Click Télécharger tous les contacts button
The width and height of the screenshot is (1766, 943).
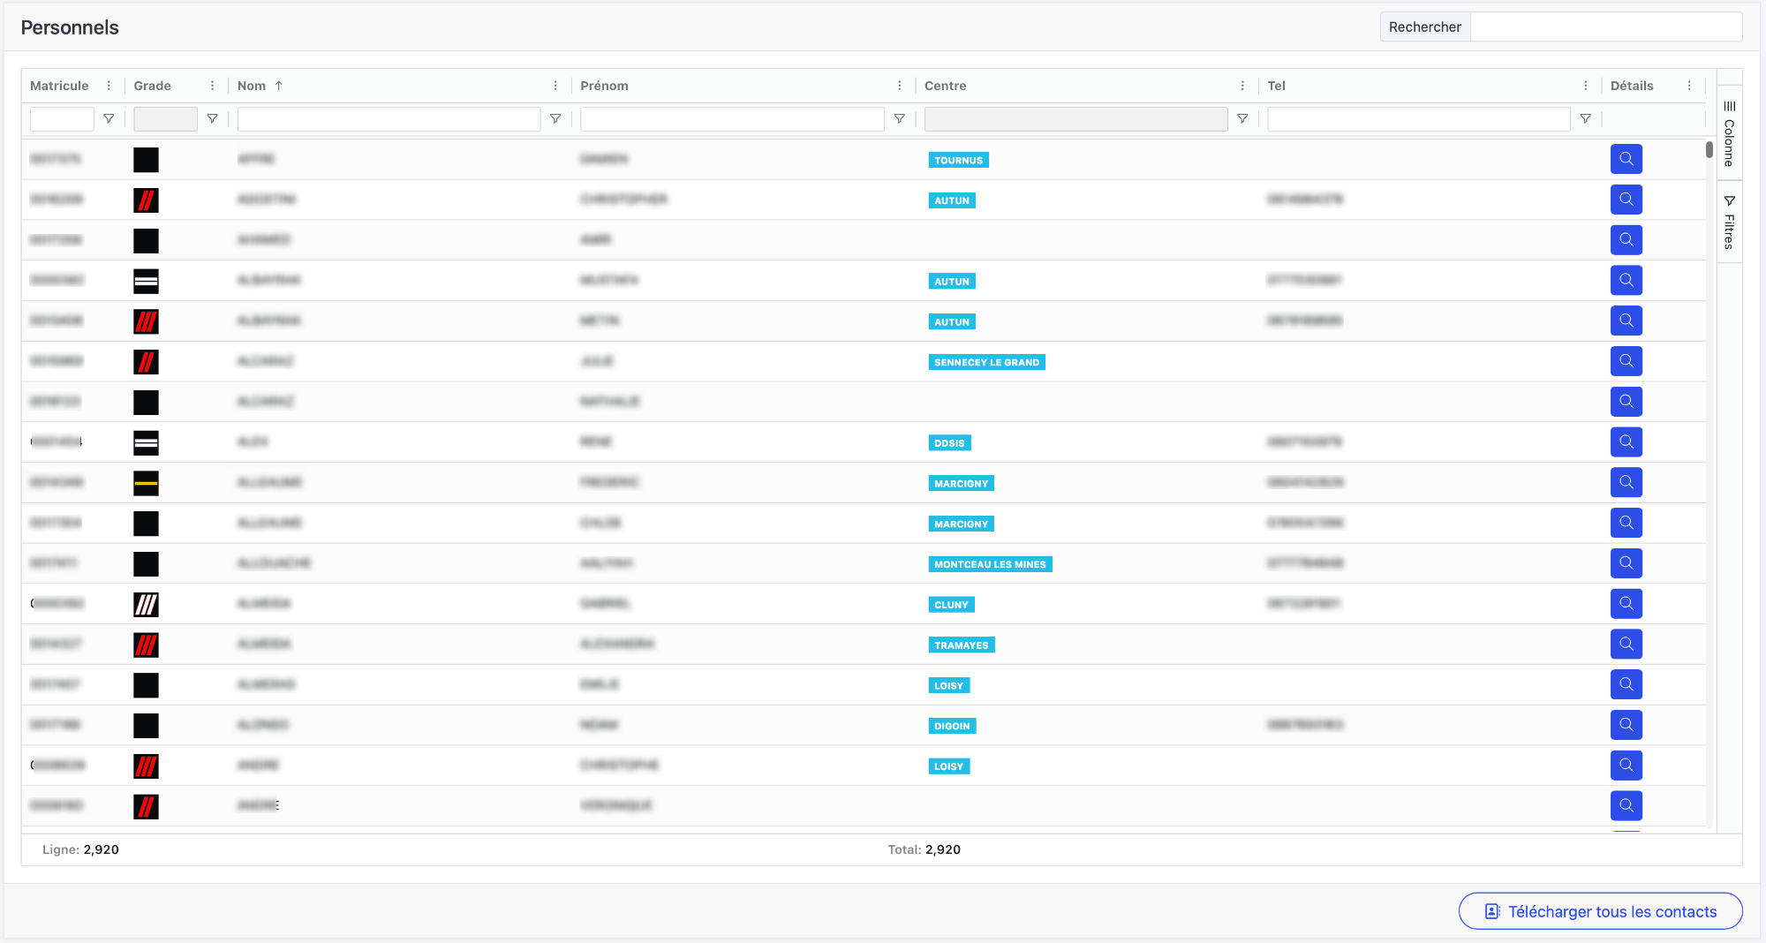point(1600,911)
